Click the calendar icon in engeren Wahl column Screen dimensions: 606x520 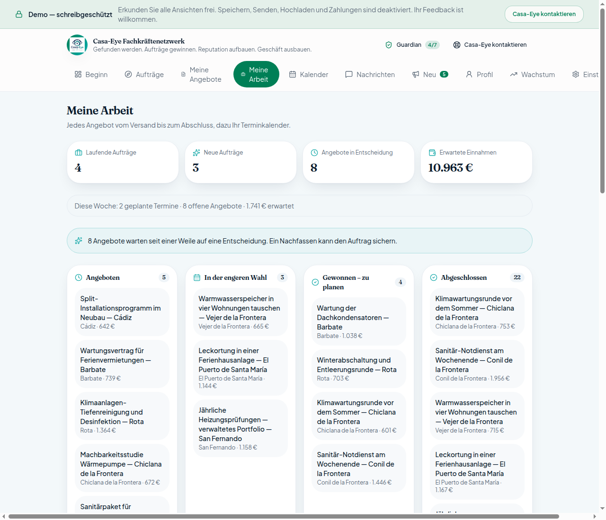tap(197, 277)
